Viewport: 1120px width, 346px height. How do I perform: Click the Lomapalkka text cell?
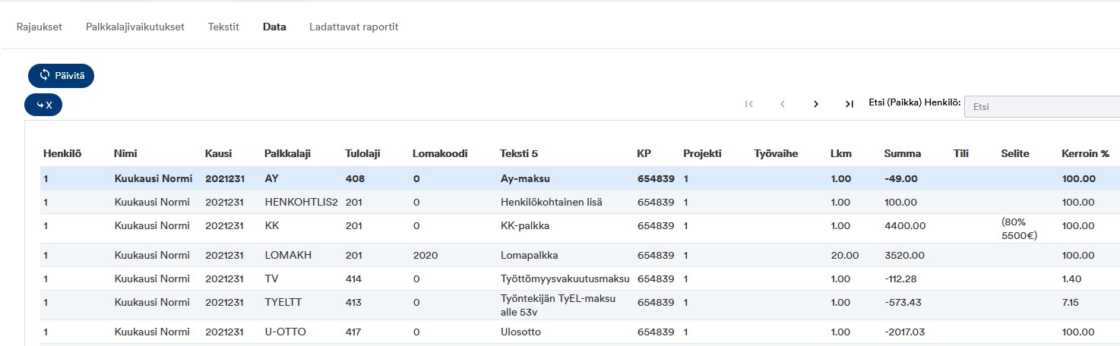click(529, 255)
